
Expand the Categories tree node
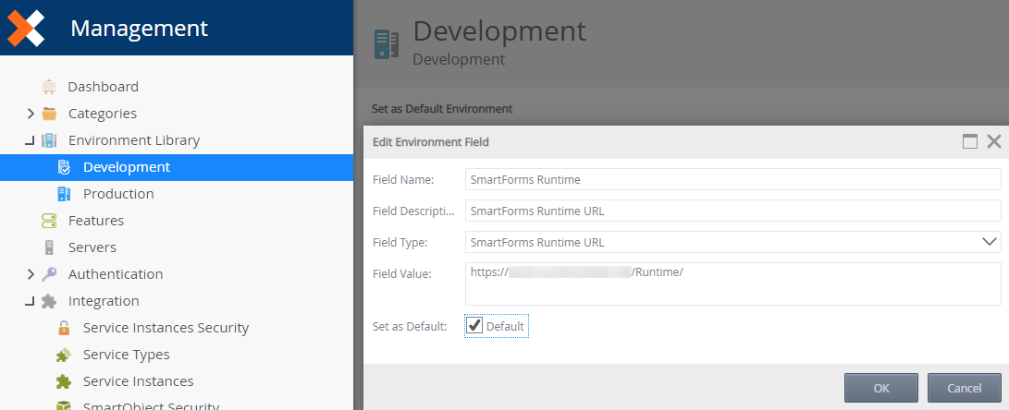[31, 114]
